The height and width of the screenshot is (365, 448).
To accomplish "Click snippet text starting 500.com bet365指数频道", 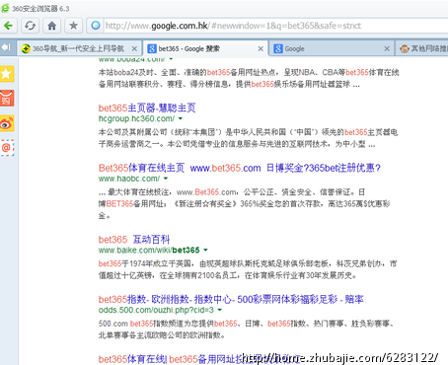I will click(246, 329).
